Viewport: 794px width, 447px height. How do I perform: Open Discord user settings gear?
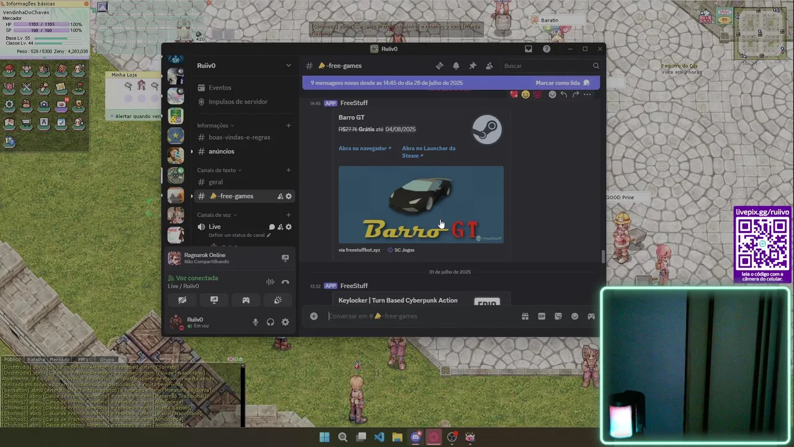[x=285, y=322]
